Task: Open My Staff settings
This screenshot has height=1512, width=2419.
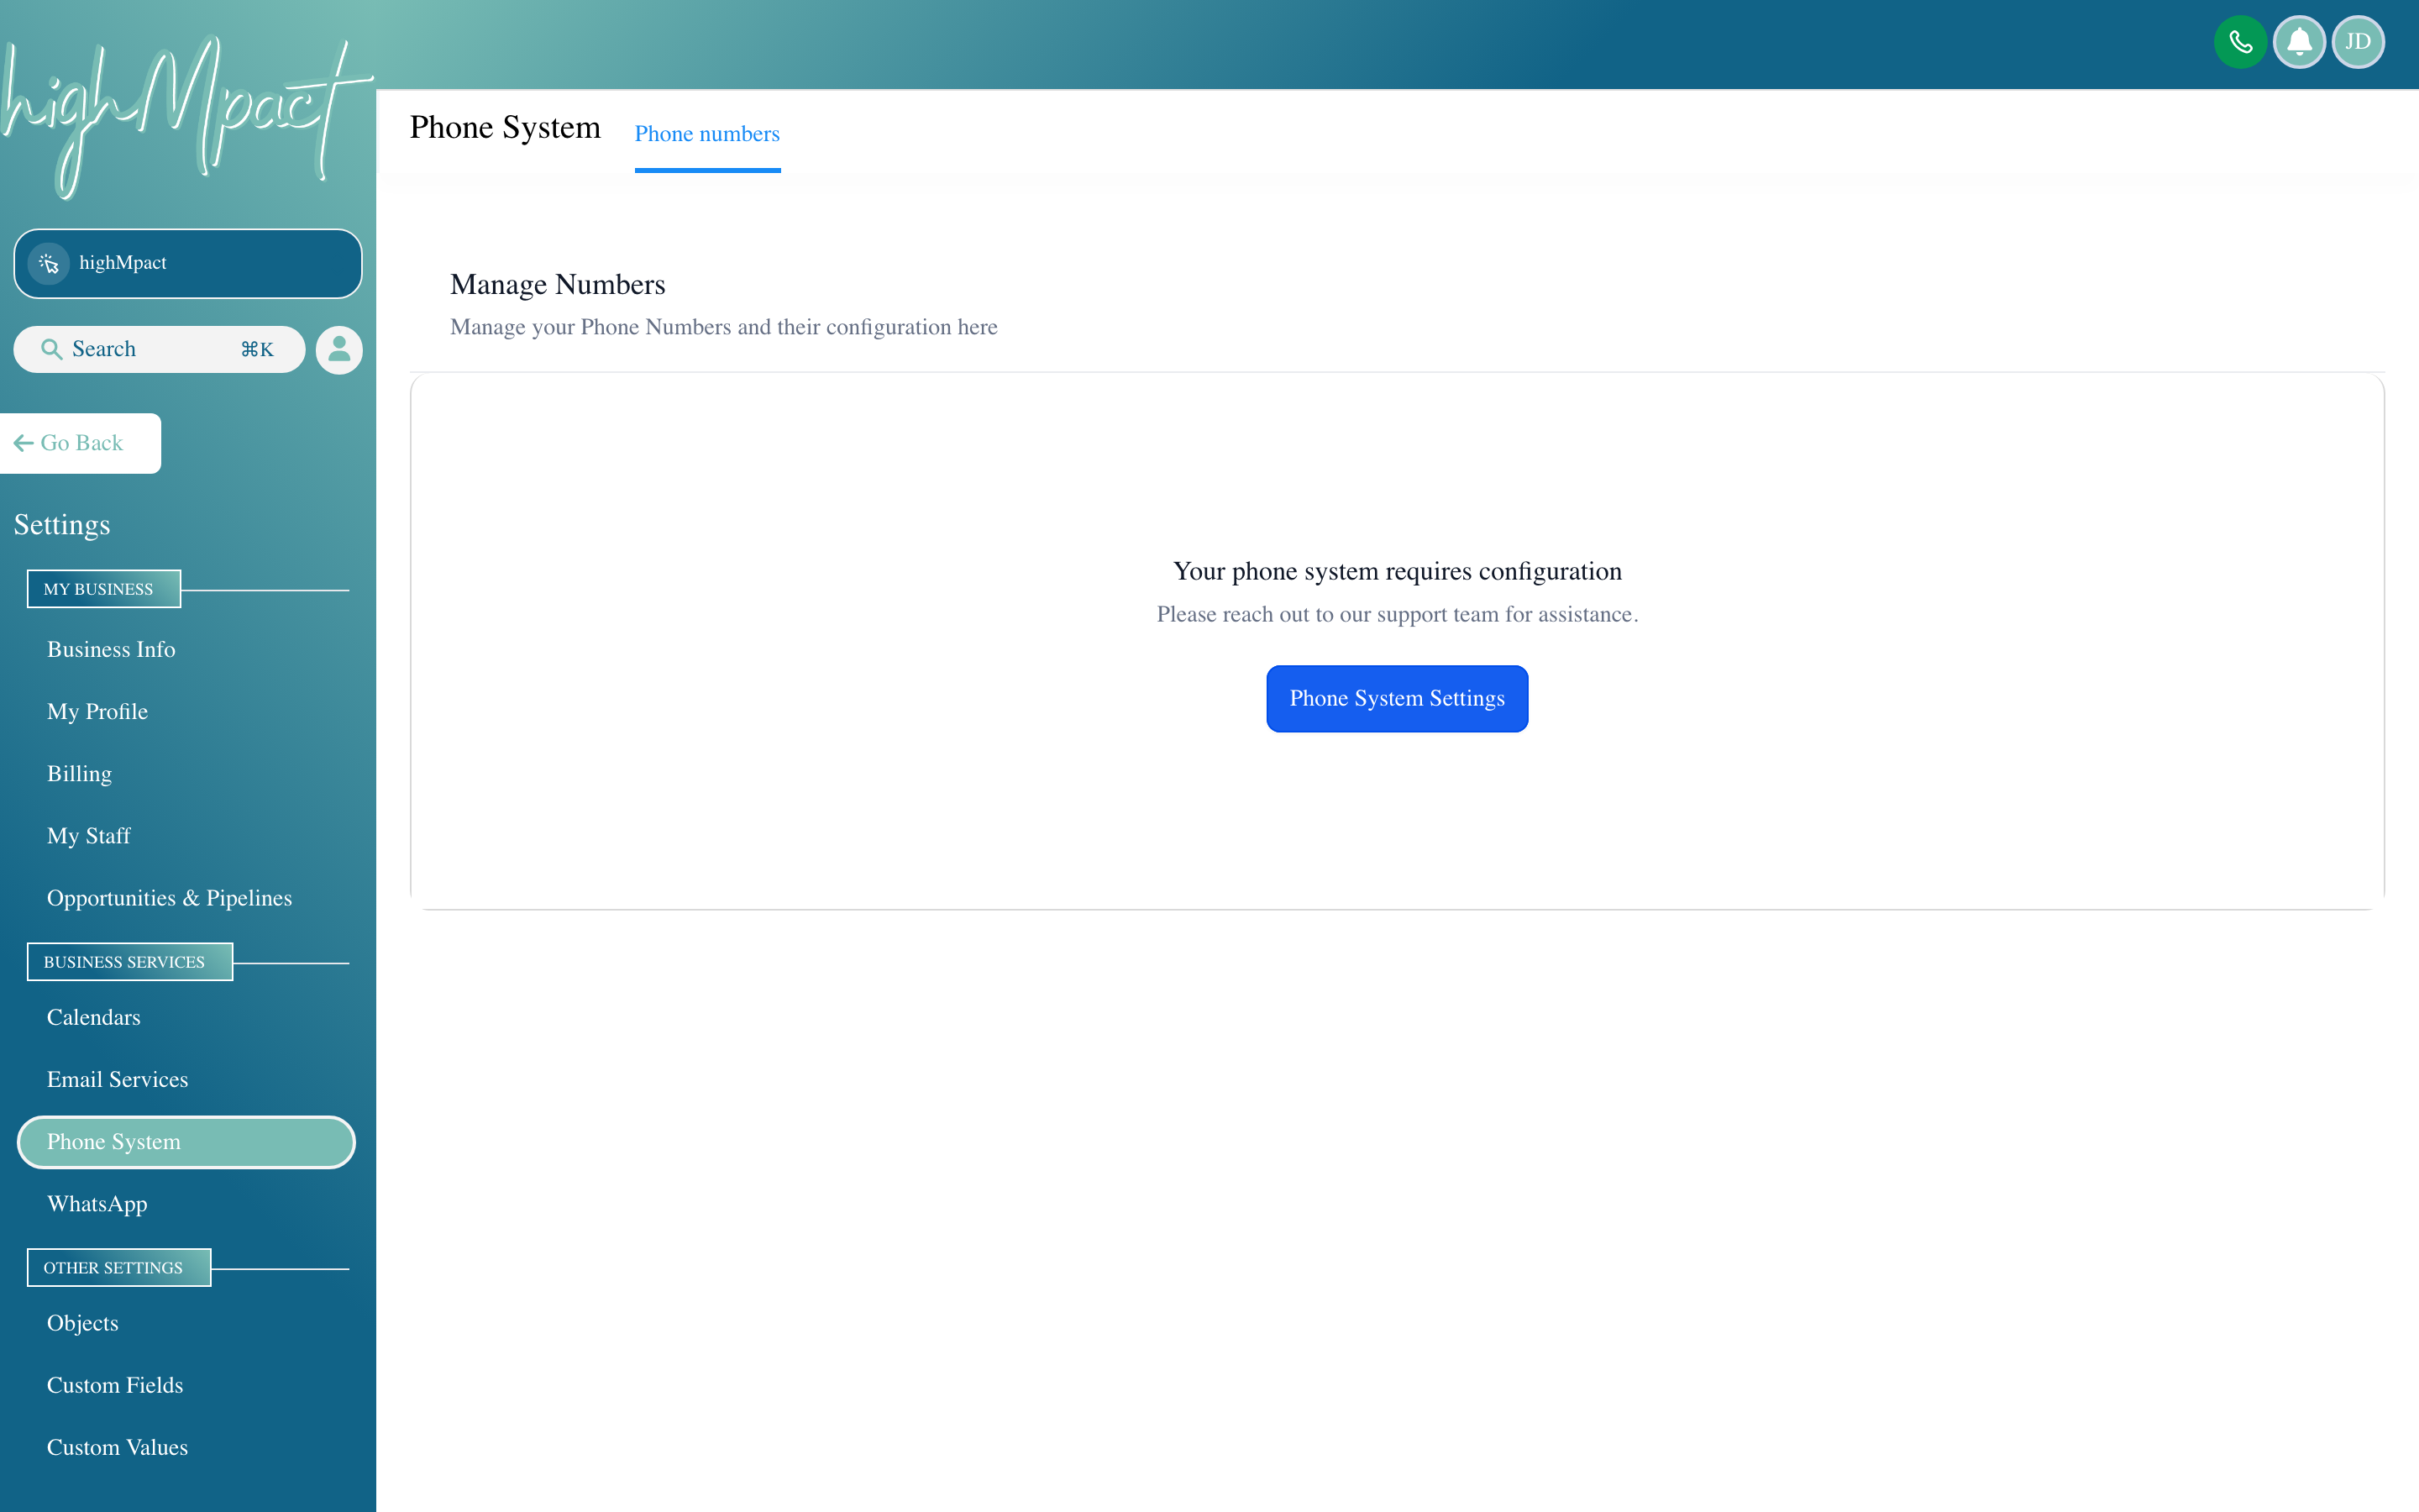Action: pyautogui.click(x=89, y=836)
